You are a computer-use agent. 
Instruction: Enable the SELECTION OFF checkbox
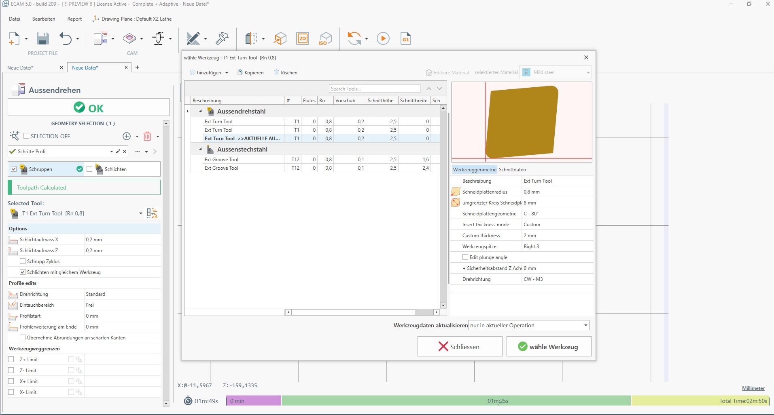coord(27,136)
